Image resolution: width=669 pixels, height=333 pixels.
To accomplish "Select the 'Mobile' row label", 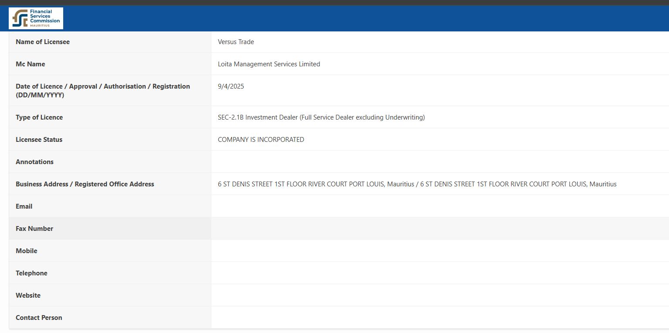I will [27, 251].
